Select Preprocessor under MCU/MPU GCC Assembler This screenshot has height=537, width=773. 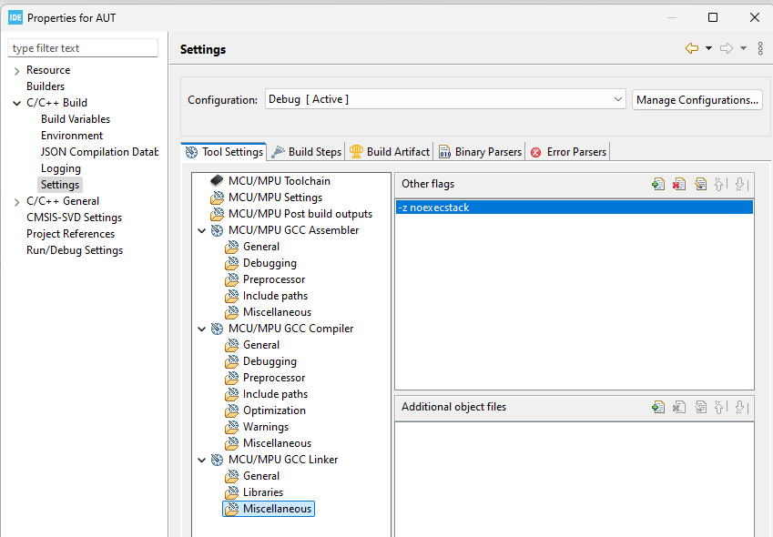tap(274, 279)
